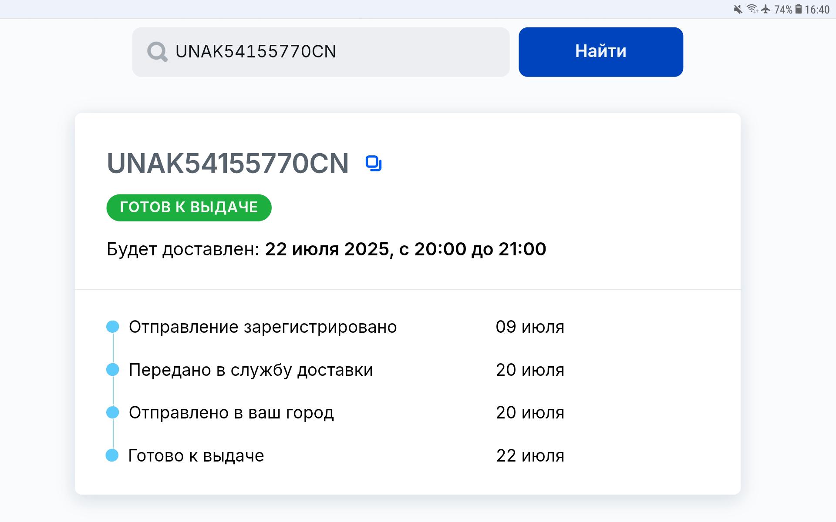Click the "Будет доставлен" delivery time line
Screen dimensions: 836x522
326,249
